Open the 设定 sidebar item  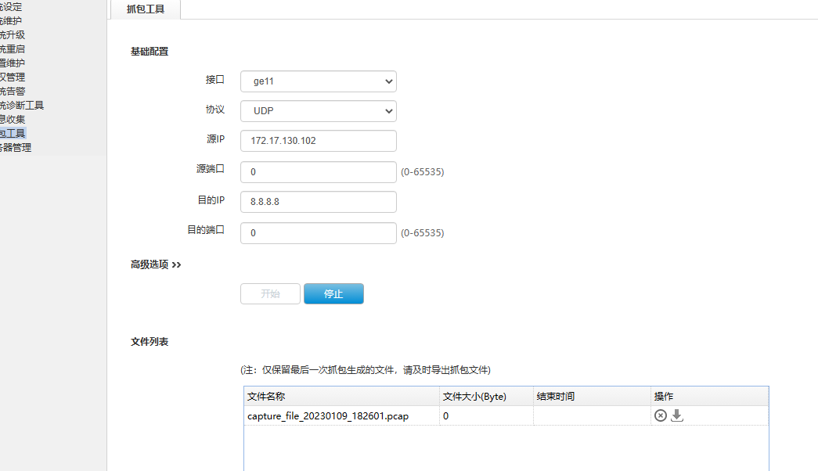[x=11, y=7]
